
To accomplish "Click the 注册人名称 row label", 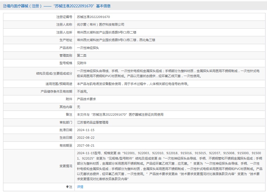I will coord(64,24).
